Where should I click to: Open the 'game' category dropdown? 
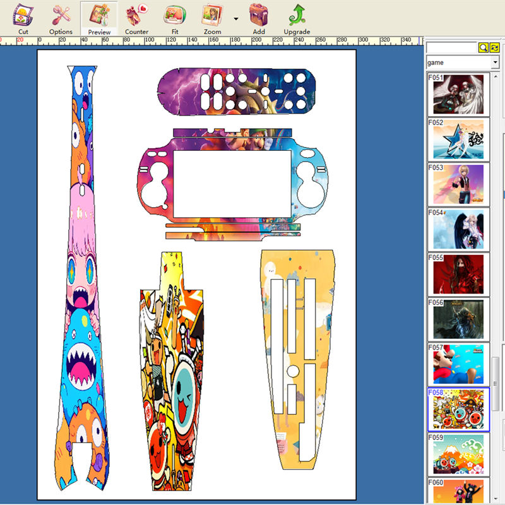pos(495,62)
